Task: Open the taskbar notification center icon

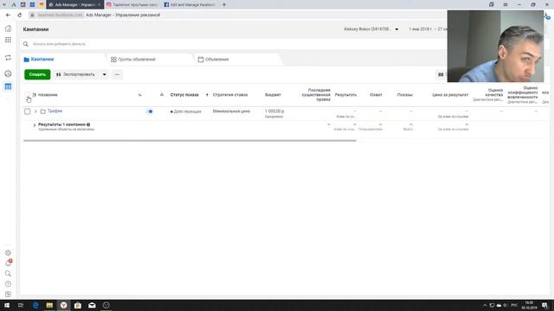Action: (544, 305)
